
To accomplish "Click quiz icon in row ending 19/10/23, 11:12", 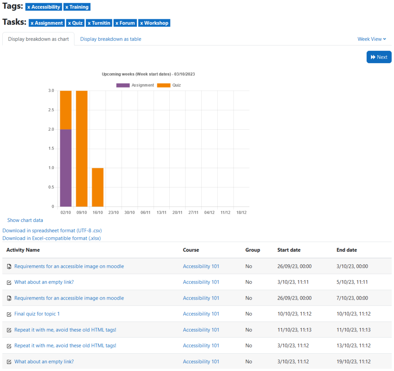I will click(x=9, y=362).
